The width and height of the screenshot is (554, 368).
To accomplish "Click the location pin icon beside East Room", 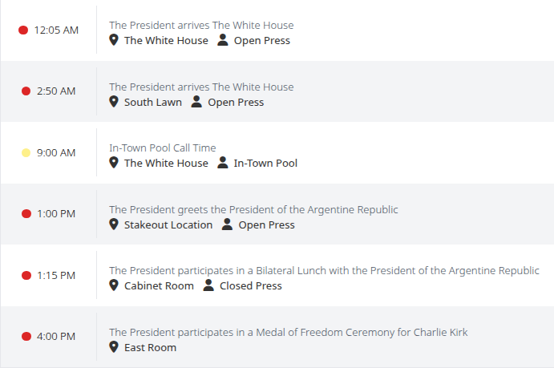I will [114, 347].
